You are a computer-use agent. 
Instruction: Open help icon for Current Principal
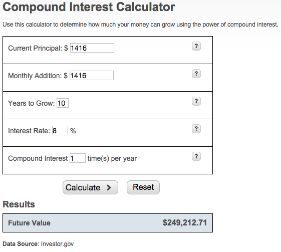(196, 46)
